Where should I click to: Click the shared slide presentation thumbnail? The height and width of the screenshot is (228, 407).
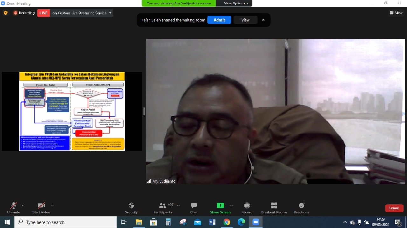click(x=72, y=111)
